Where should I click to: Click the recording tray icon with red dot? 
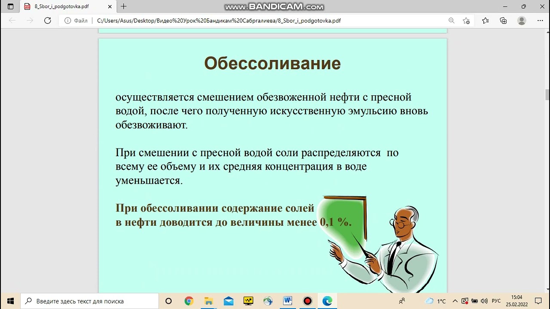tap(465, 301)
